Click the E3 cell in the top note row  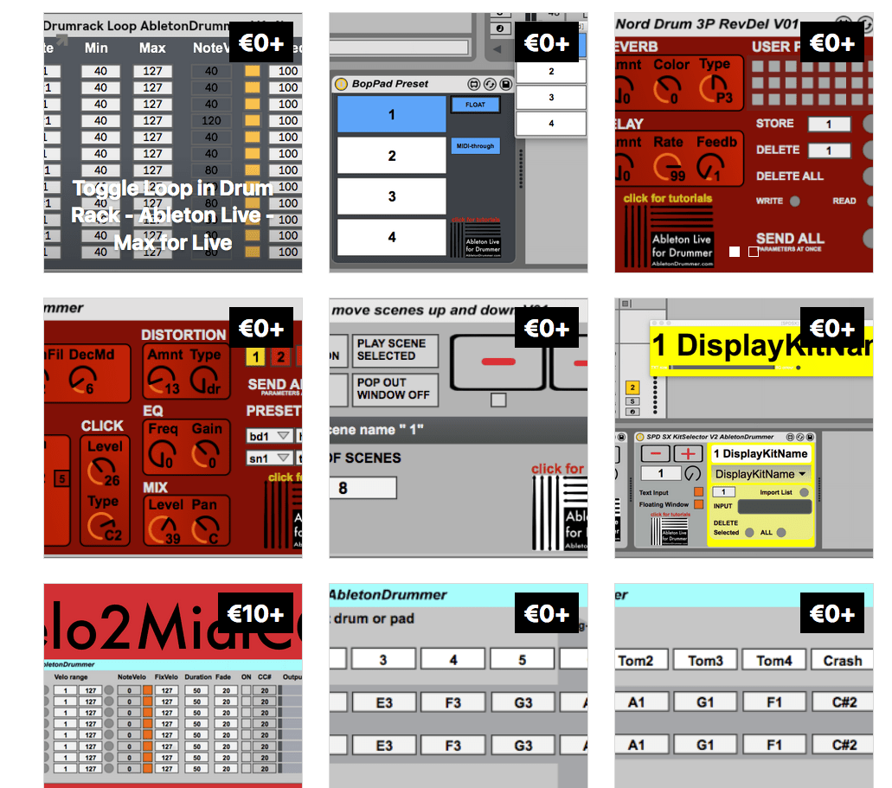coord(384,702)
